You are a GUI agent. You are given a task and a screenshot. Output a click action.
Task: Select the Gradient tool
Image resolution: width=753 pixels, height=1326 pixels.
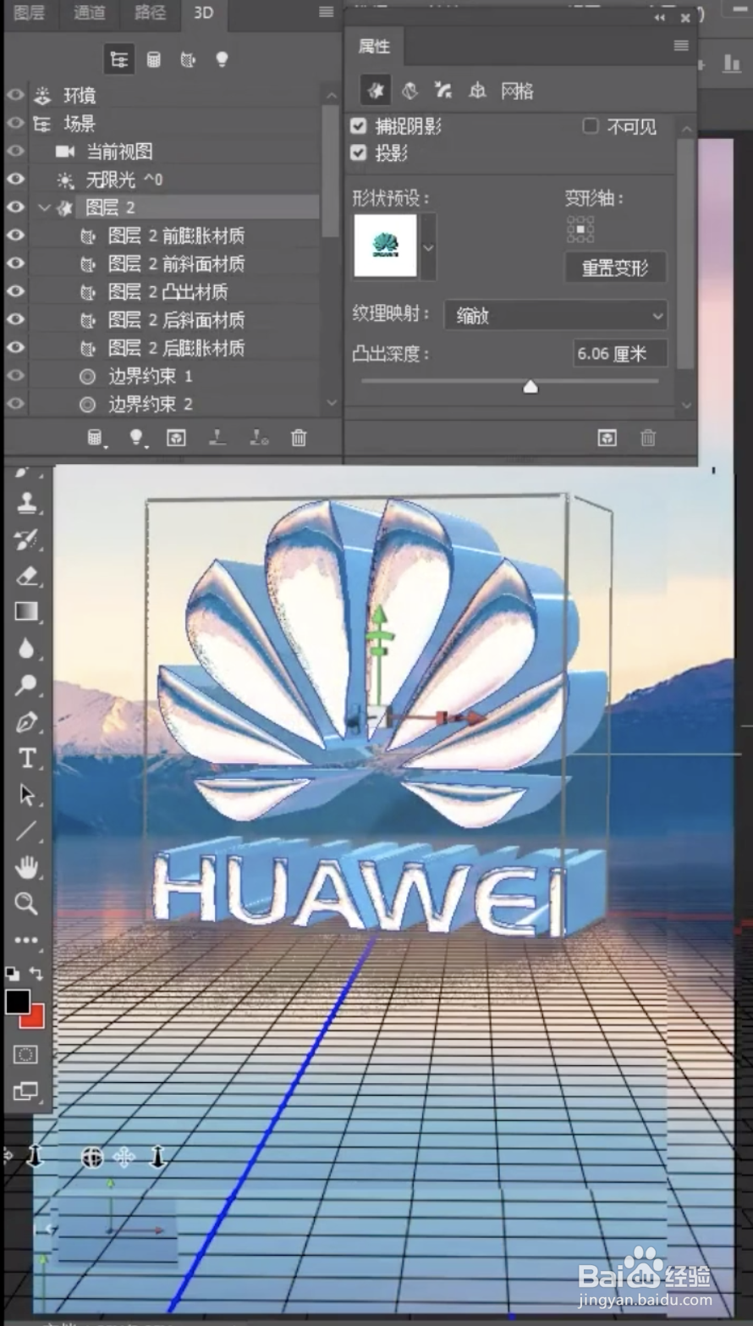tap(27, 612)
